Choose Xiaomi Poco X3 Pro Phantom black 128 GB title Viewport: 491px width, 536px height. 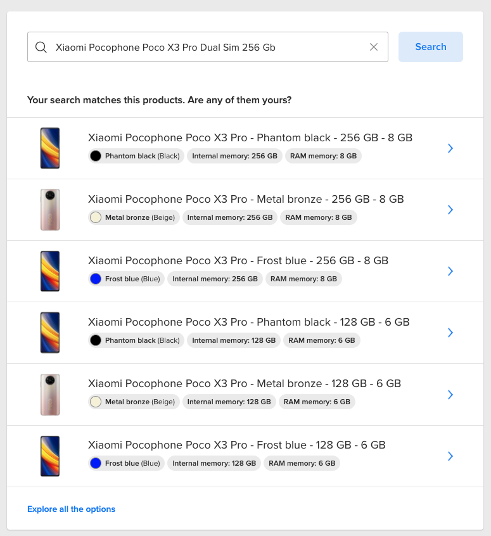(248, 322)
